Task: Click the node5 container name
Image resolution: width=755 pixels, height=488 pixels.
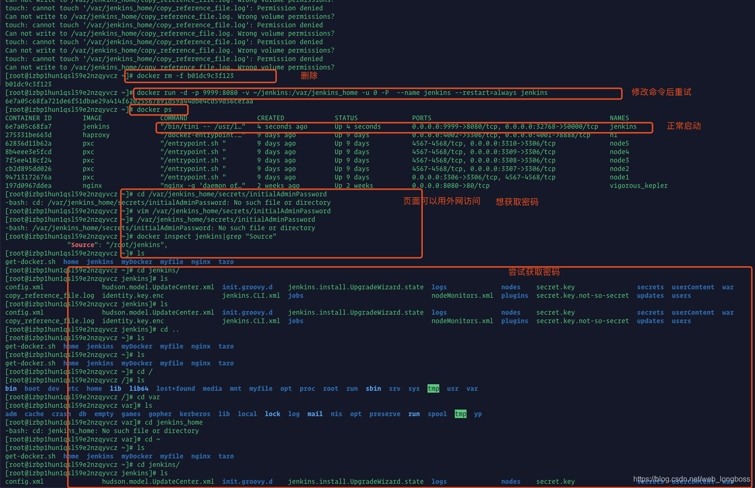Action: (619, 143)
